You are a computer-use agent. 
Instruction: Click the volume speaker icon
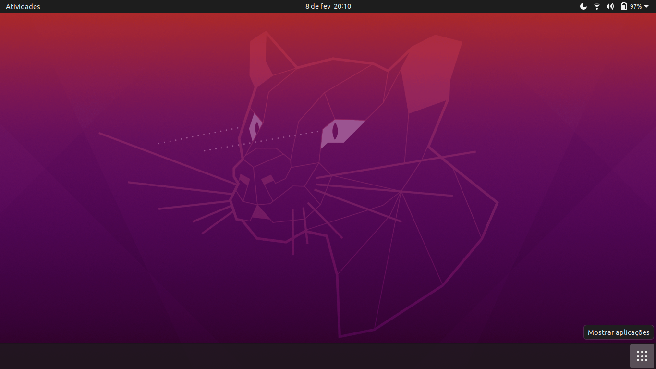pyautogui.click(x=610, y=6)
